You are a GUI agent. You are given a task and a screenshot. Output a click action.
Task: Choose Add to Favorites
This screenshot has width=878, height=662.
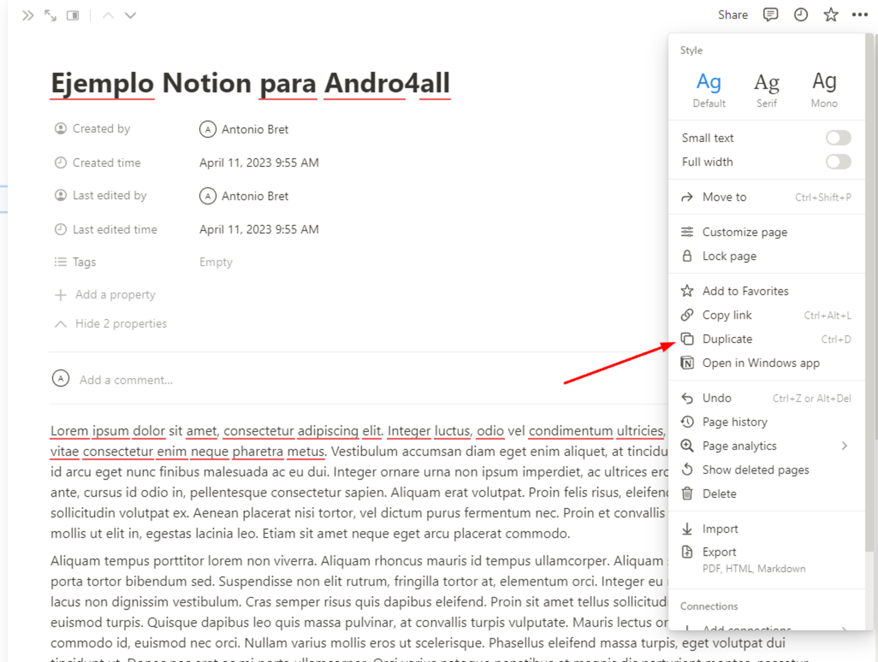coord(766,291)
